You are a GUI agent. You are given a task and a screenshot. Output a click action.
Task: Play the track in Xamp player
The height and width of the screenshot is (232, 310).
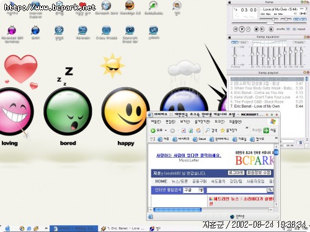[x=242, y=29]
